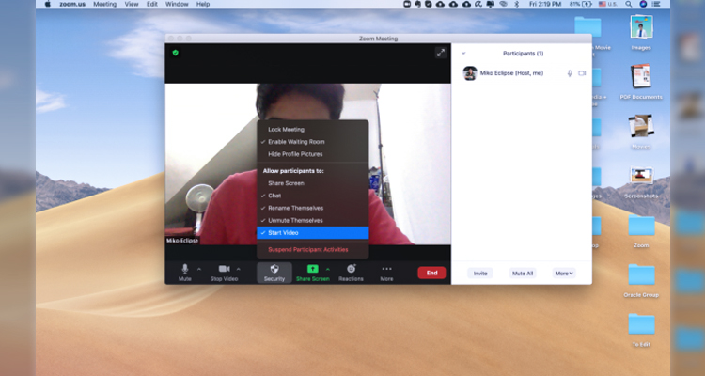Image resolution: width=705 pixels, height=376 pixels.
Task: Open the More dropdown in Participants panel
Action: (564, 273)
